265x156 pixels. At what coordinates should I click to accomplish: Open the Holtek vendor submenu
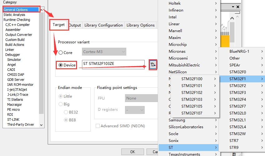pos(189,3)
